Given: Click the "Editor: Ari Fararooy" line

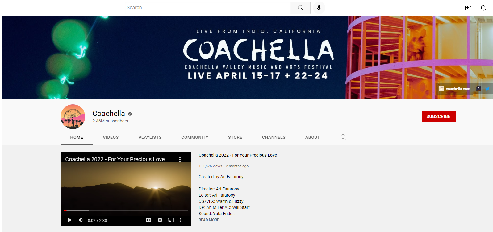Looking at the screenshot, I should coord(217,195).
